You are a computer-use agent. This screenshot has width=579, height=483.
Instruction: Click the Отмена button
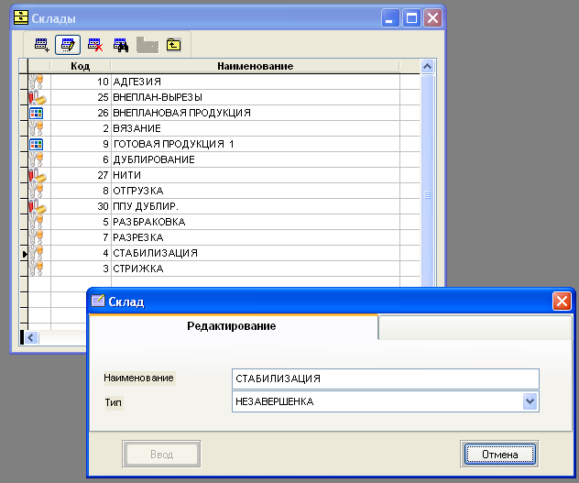coord(499,455)
